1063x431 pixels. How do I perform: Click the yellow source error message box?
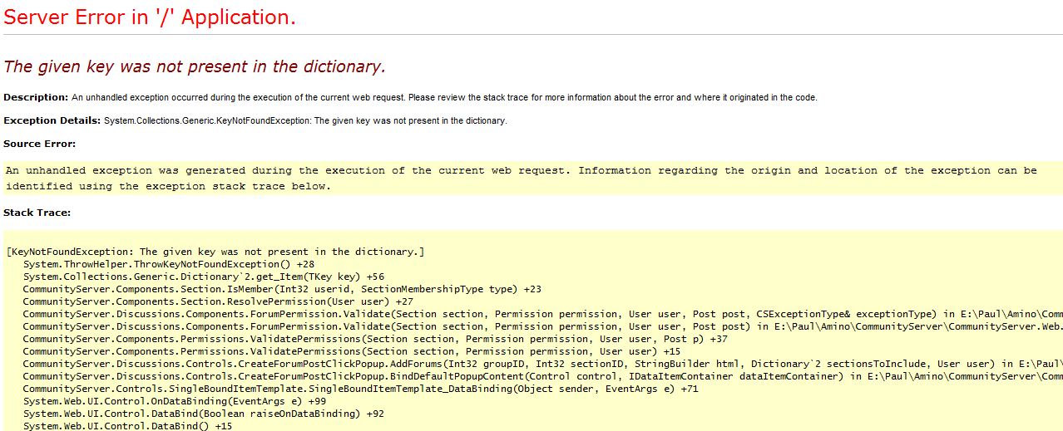pyautogui.click(x=532, y=178)
